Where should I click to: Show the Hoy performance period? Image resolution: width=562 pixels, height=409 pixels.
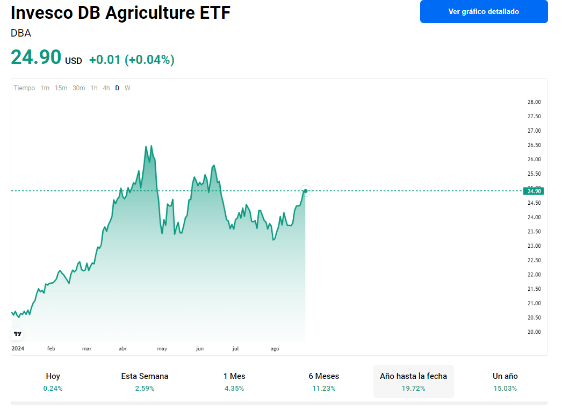pyautogui.click(x=53, y=382)
